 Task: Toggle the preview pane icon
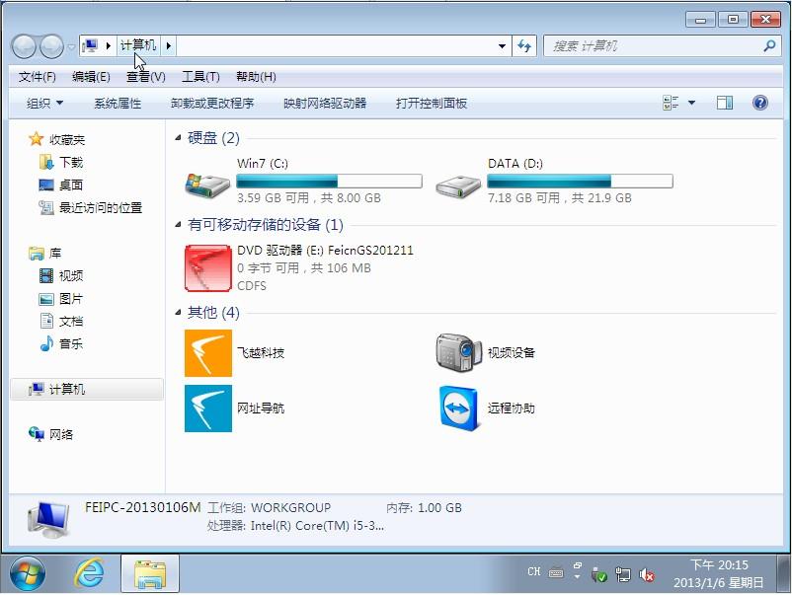725,103
